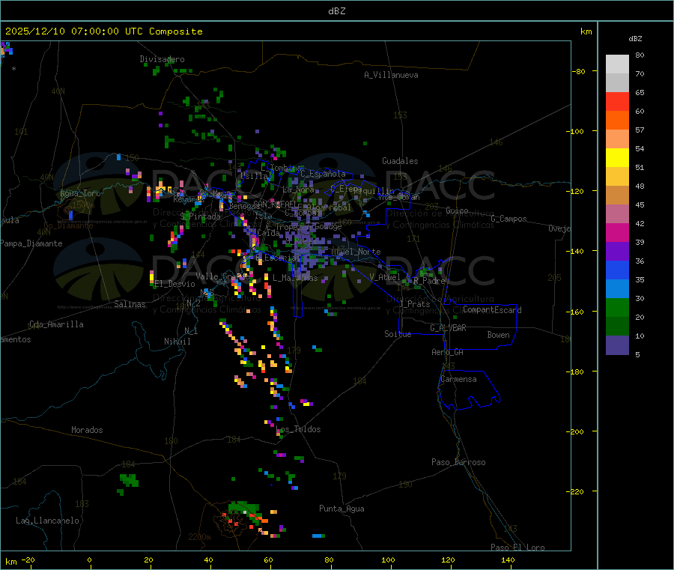
Task: Click the R_Padre location label
Action: [429, 281]
